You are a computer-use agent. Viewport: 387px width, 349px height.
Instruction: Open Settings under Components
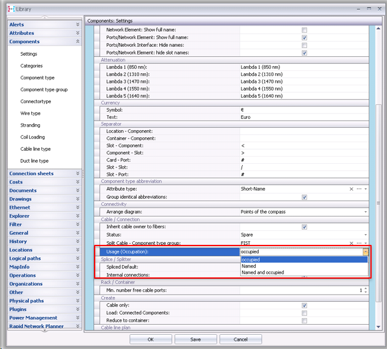(x=28, y=54)
